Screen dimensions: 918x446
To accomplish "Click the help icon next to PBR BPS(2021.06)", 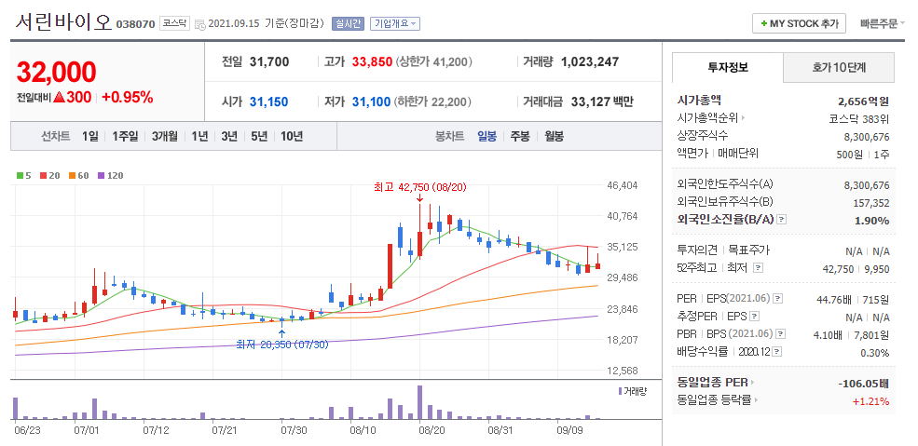I will pos(780,333).
